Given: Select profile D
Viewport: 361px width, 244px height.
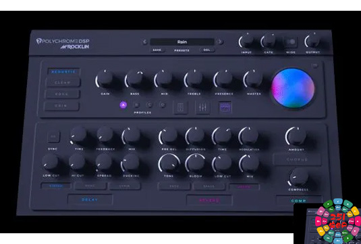Looking at the screenshot, I should click(163, 105).
